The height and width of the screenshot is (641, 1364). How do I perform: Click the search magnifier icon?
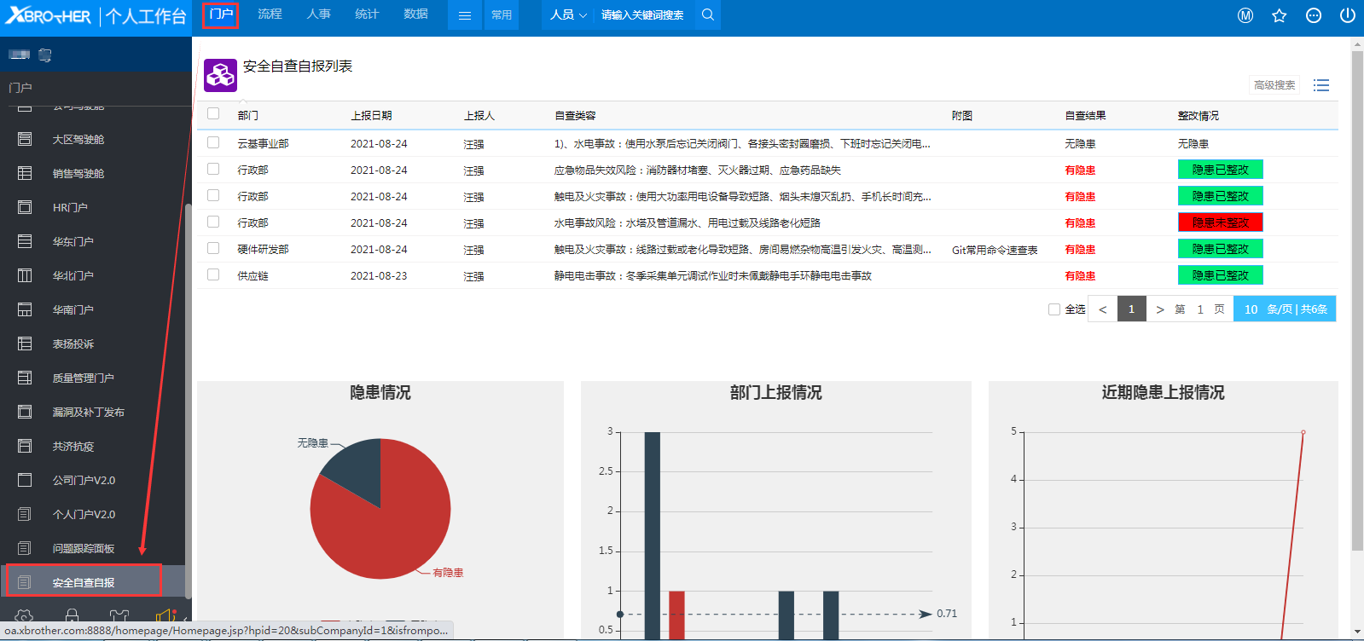[707, 14]
